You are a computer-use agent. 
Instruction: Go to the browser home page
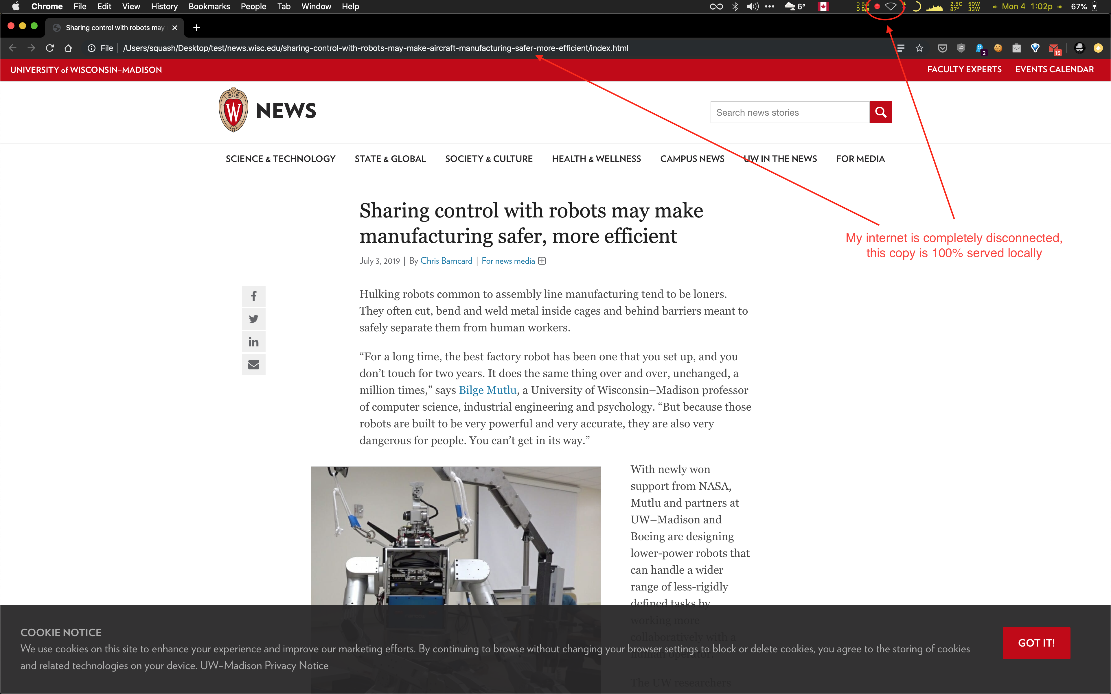(68, 48)
